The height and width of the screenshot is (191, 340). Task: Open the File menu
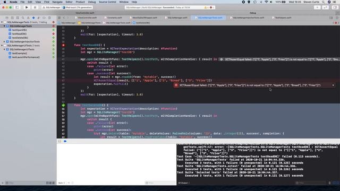[x=22, y=2]
